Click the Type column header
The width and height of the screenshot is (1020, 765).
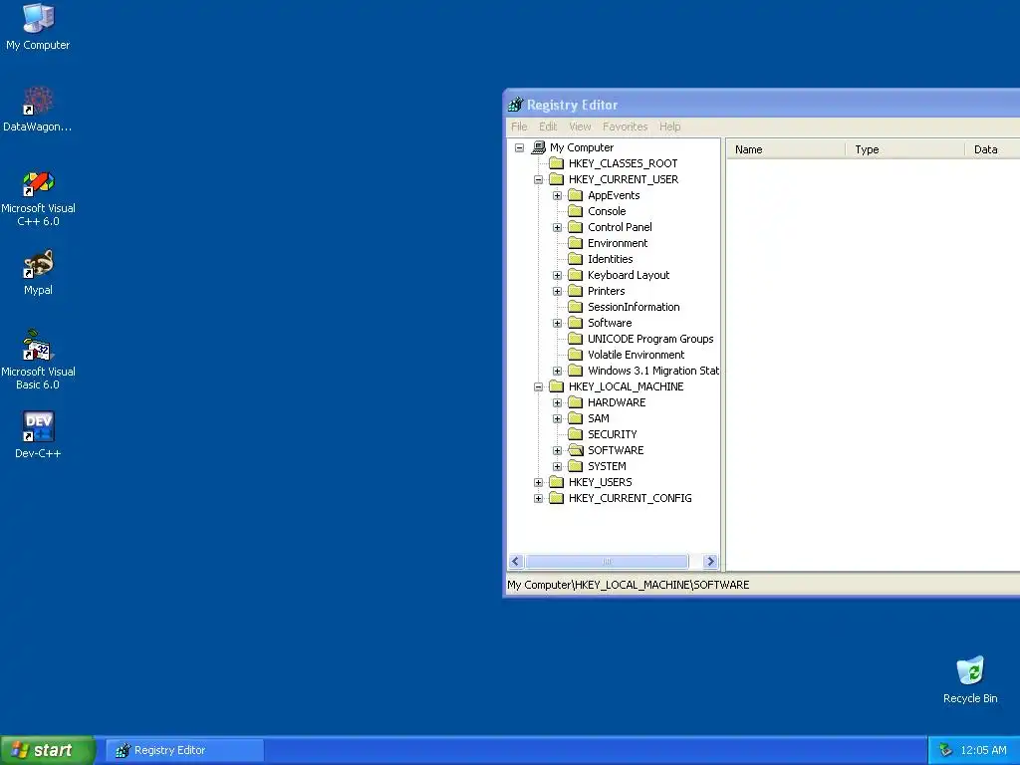pos(904,149)
